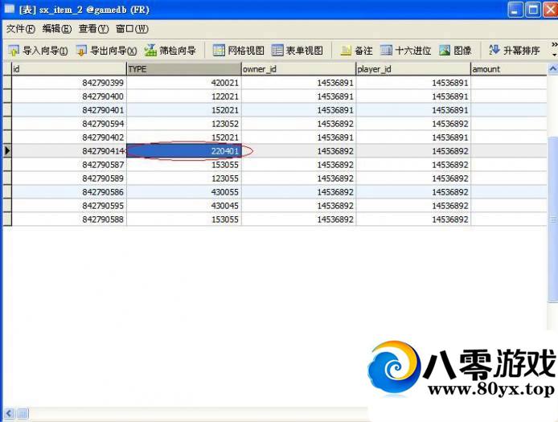
Task: Switch to 网格视图 grid view
Action: point(238,51)
